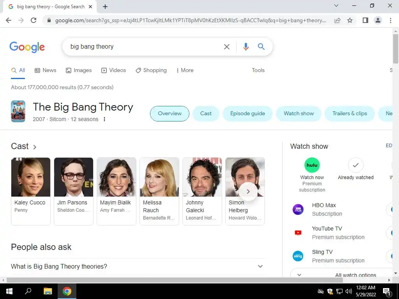Click the padlock site info icon
The height and width of the screenshot is (299, 399).
[x=49, y=20]
